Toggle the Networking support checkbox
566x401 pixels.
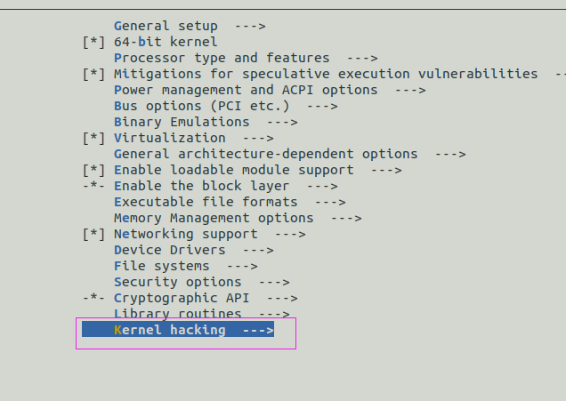coord(93,234)
